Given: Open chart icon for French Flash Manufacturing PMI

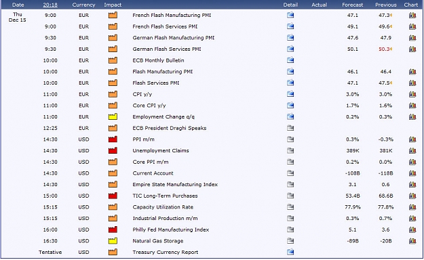Looking at the screenshot, I should 412,15.
